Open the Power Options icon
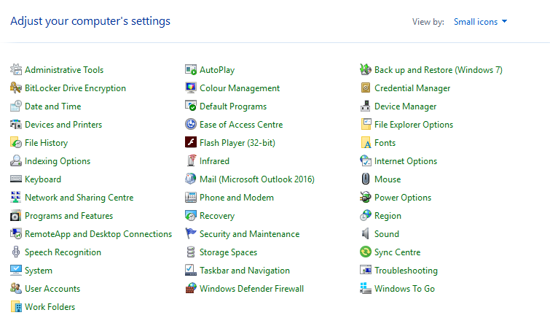 (366, 198)
